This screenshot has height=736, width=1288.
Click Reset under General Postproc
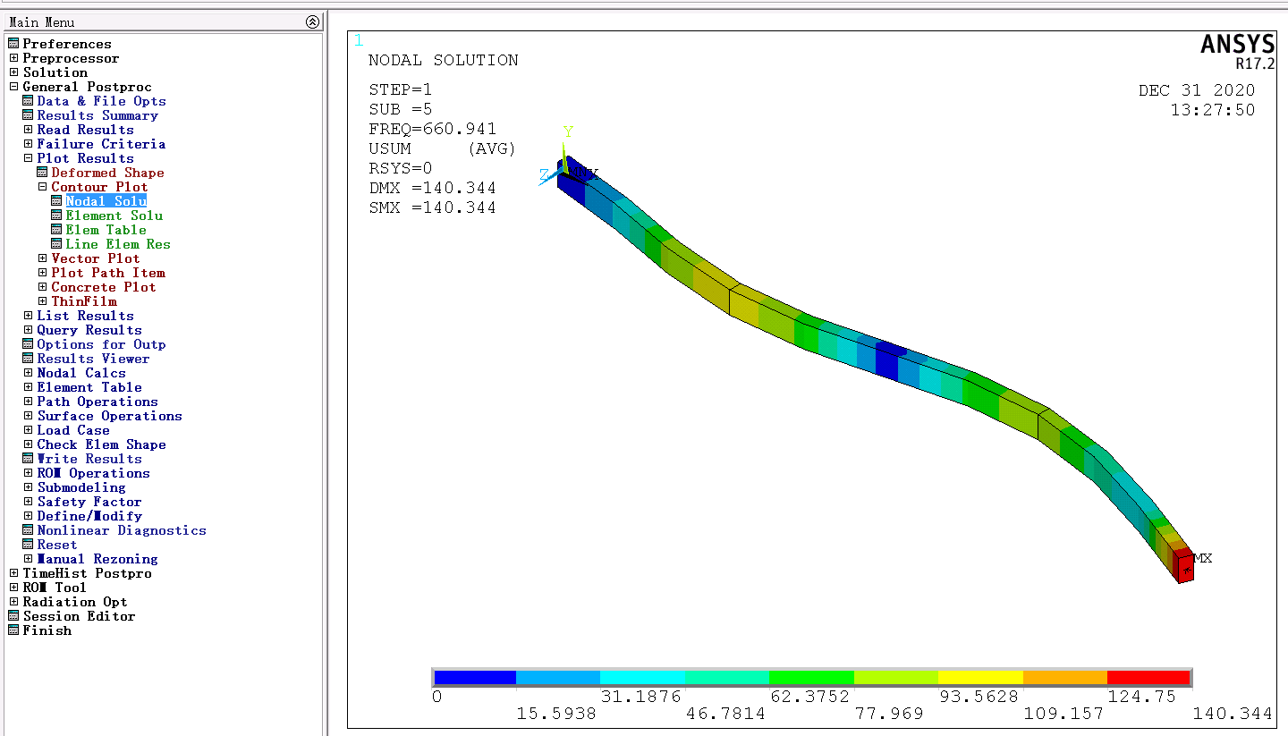tap(57, 544)
